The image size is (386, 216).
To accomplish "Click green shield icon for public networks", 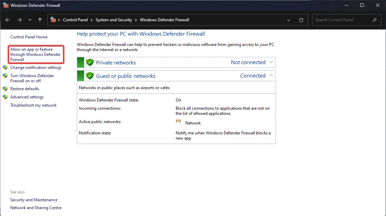I will [90, 76].
